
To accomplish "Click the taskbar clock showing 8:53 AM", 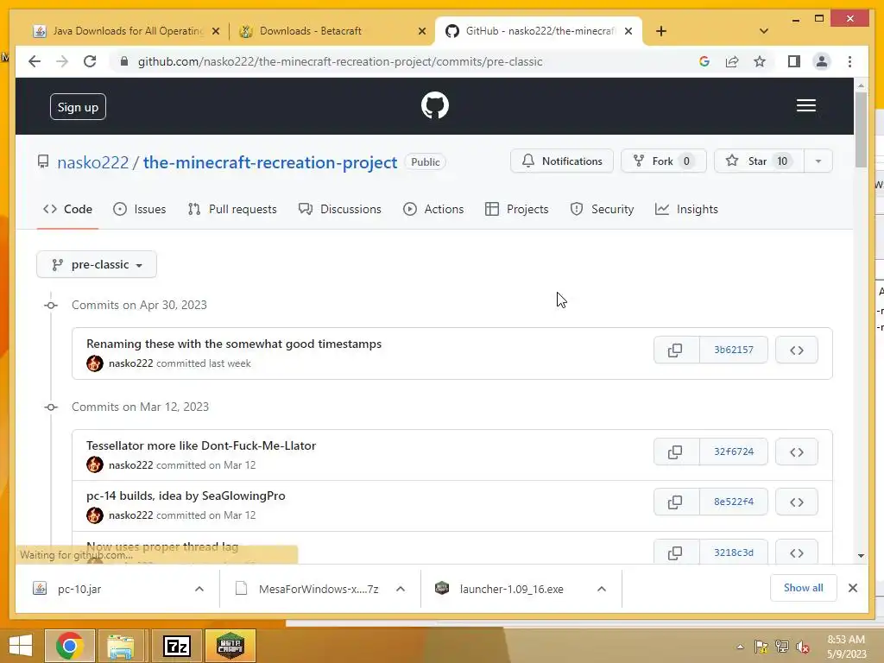I will pos(846,647).
